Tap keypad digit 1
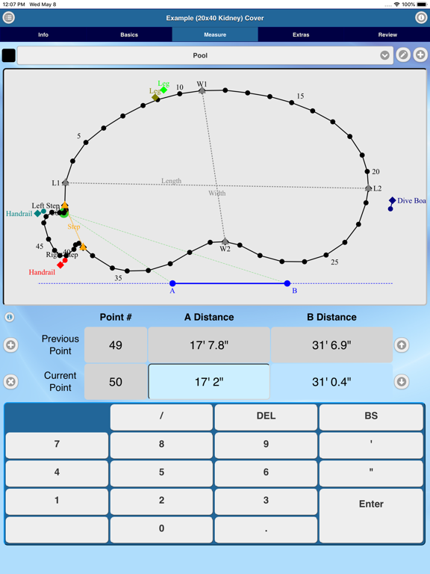The width and height of the screenshot is (430, 574). tap(57, 501)
